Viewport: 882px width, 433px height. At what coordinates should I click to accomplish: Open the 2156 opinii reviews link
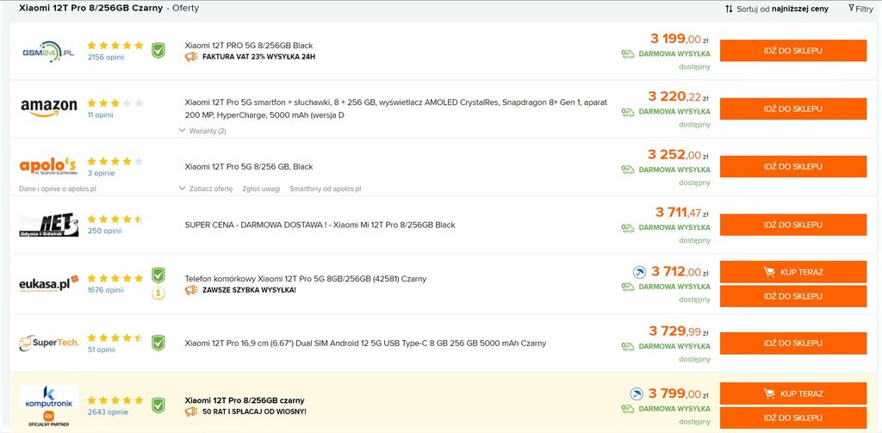click(x=106, y=57)
